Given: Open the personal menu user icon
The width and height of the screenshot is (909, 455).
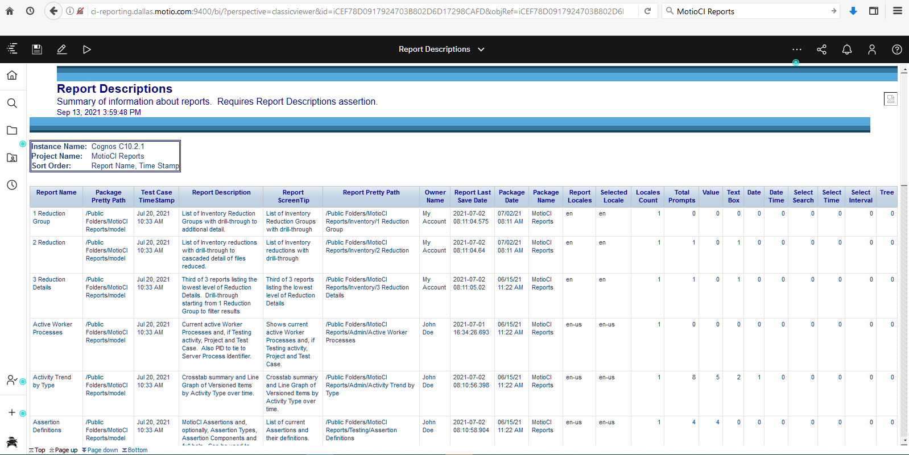Looking at the screenshot, I should tap(872, 49).
